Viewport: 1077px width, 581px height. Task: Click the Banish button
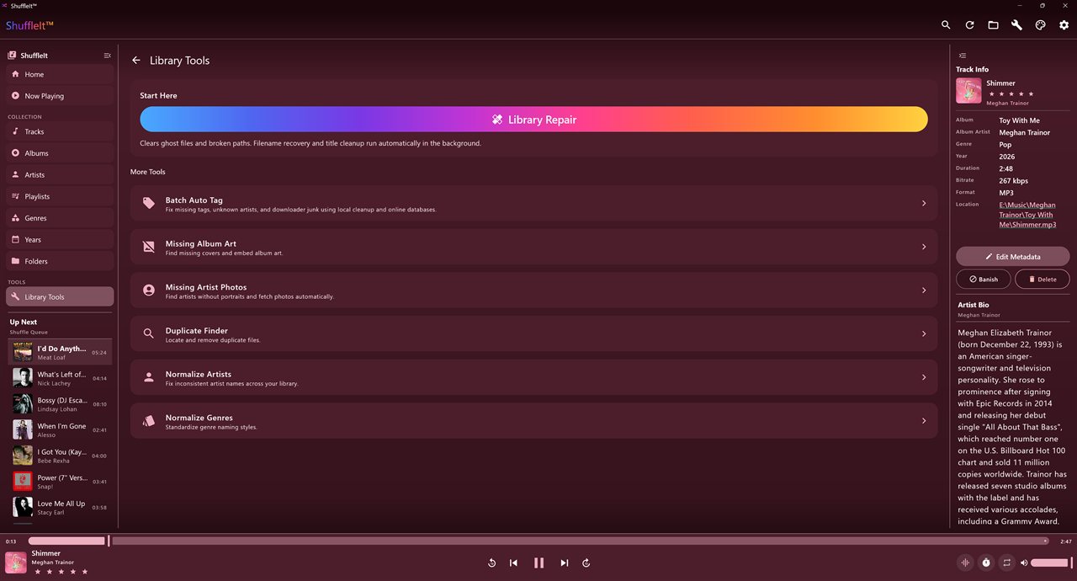click(x=984, y=279)
